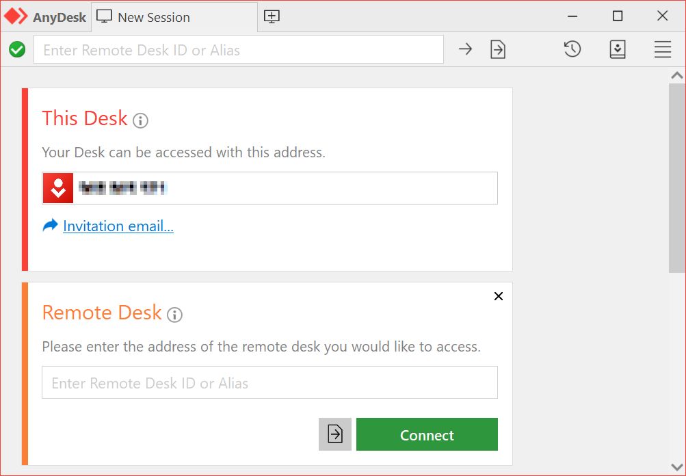Click 'Your Desk can be accessed' text
This screenshot has width=686, height=476.
point(184,153)
